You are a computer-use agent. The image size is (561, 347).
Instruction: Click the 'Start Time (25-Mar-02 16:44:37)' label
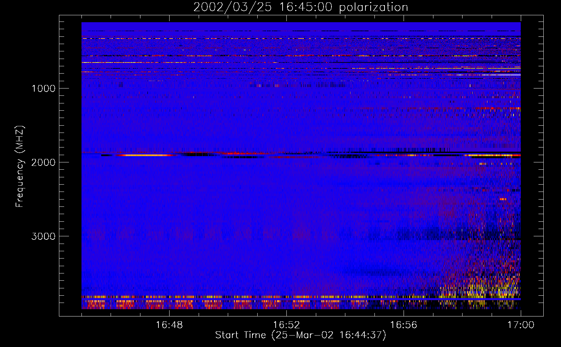301,335
